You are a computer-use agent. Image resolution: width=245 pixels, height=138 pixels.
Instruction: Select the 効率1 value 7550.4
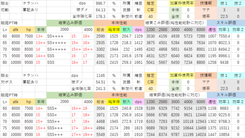pyautogui.click(x=224, y=36)
